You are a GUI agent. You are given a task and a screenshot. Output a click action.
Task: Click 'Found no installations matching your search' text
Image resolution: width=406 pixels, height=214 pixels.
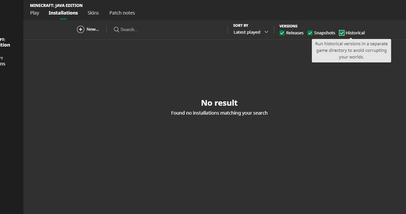click(219, 113)
